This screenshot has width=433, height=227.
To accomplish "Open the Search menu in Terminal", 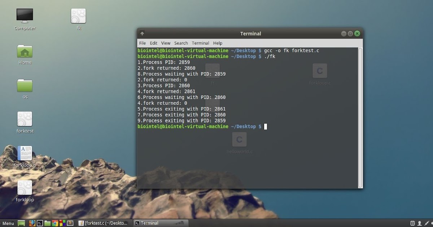I will click(x=181, y=43).
